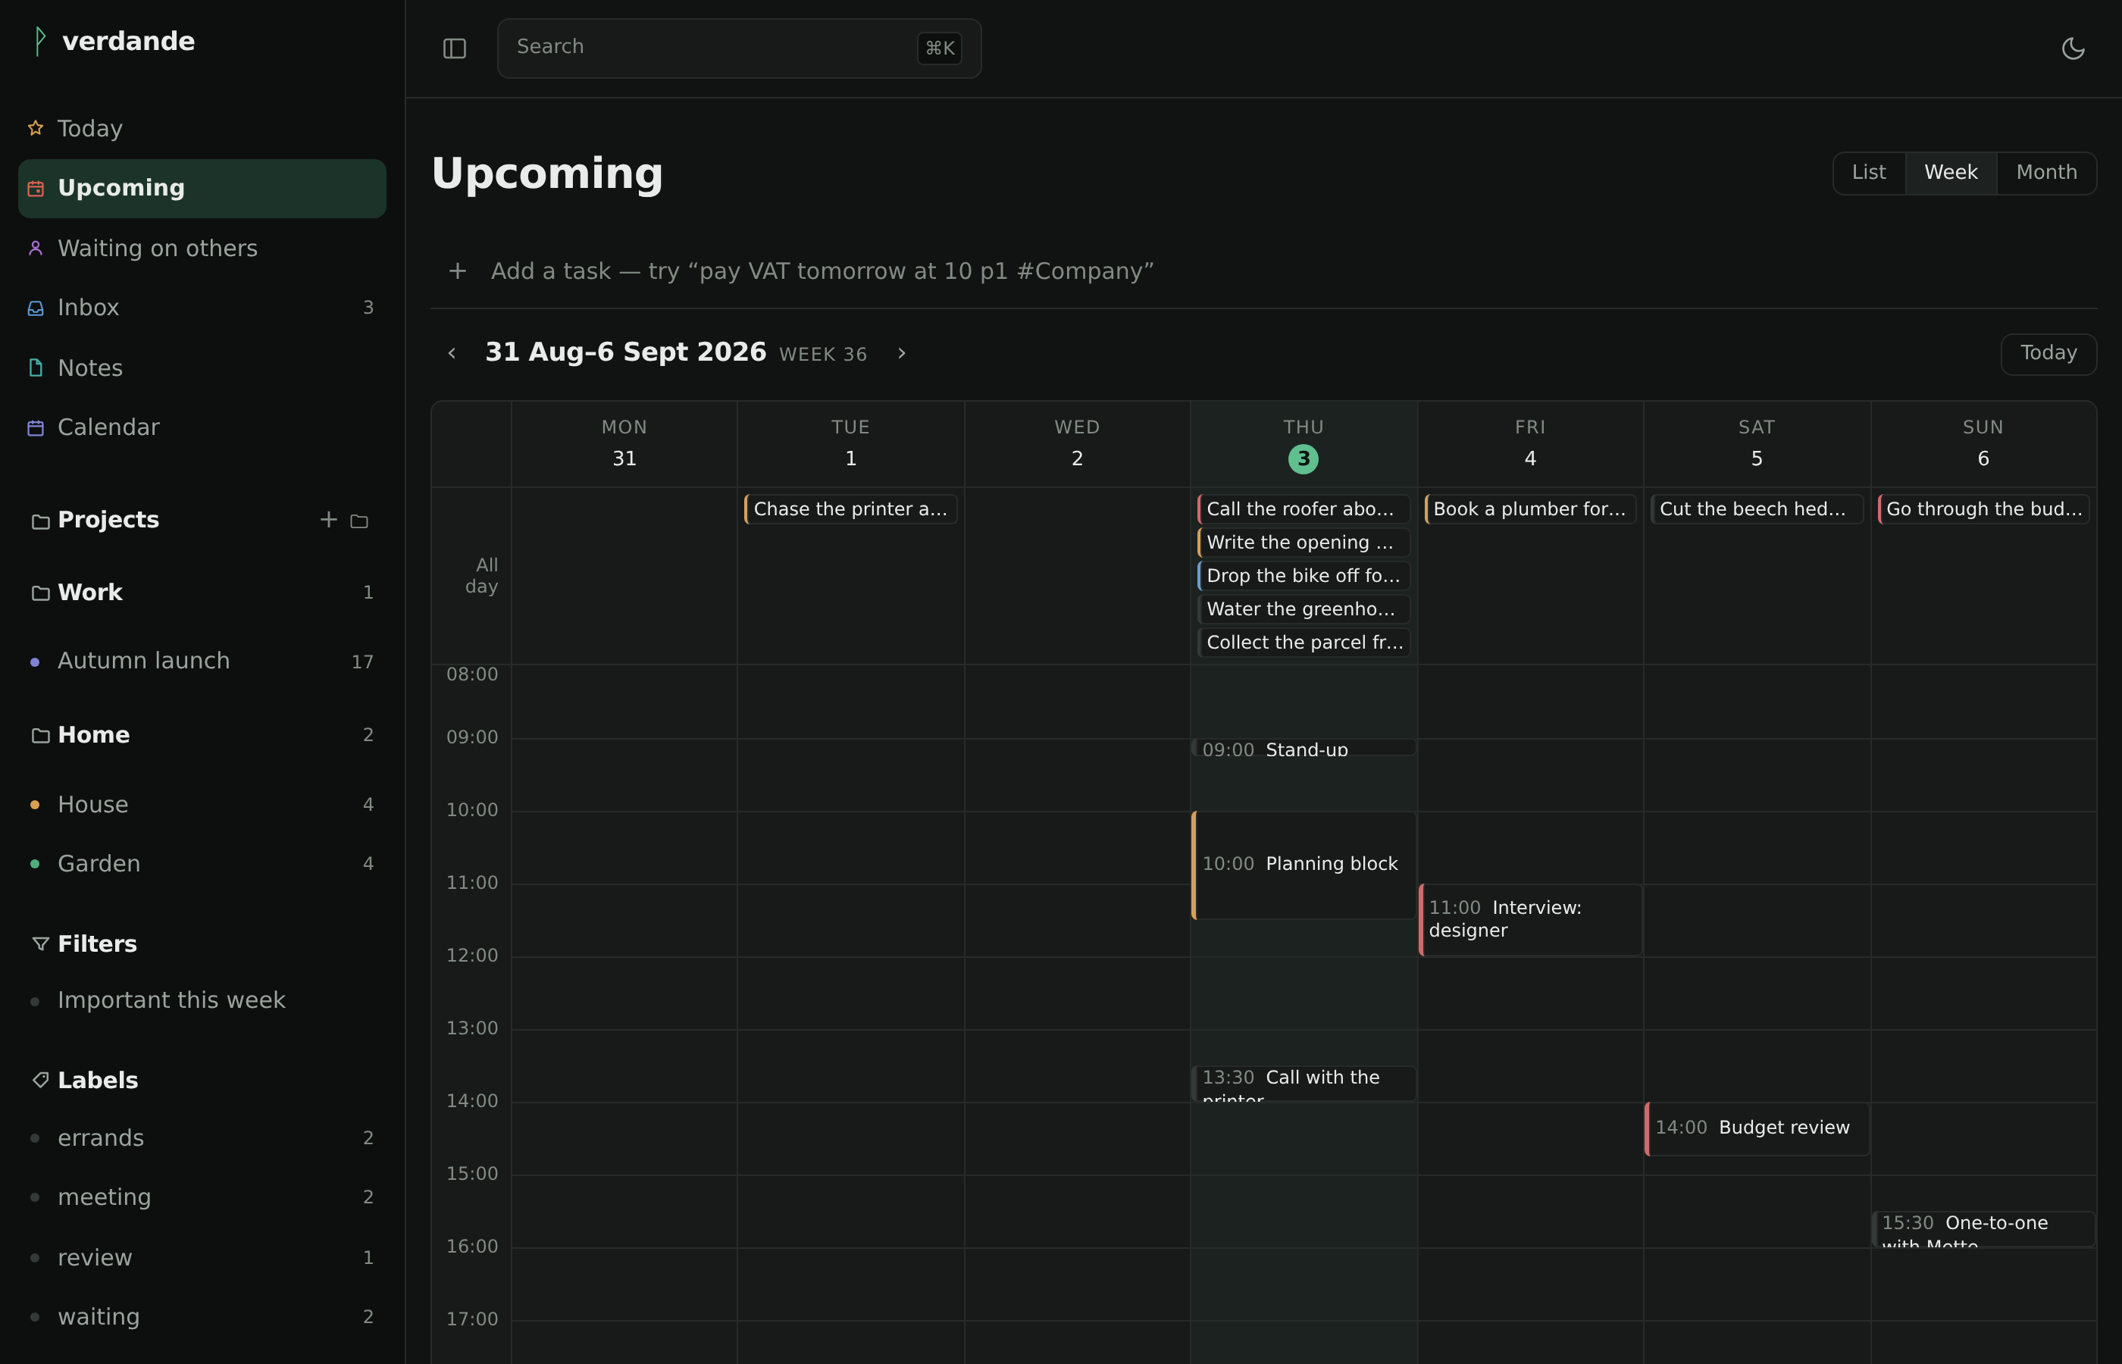Open Waiting on others person icon

click(36, 248)
